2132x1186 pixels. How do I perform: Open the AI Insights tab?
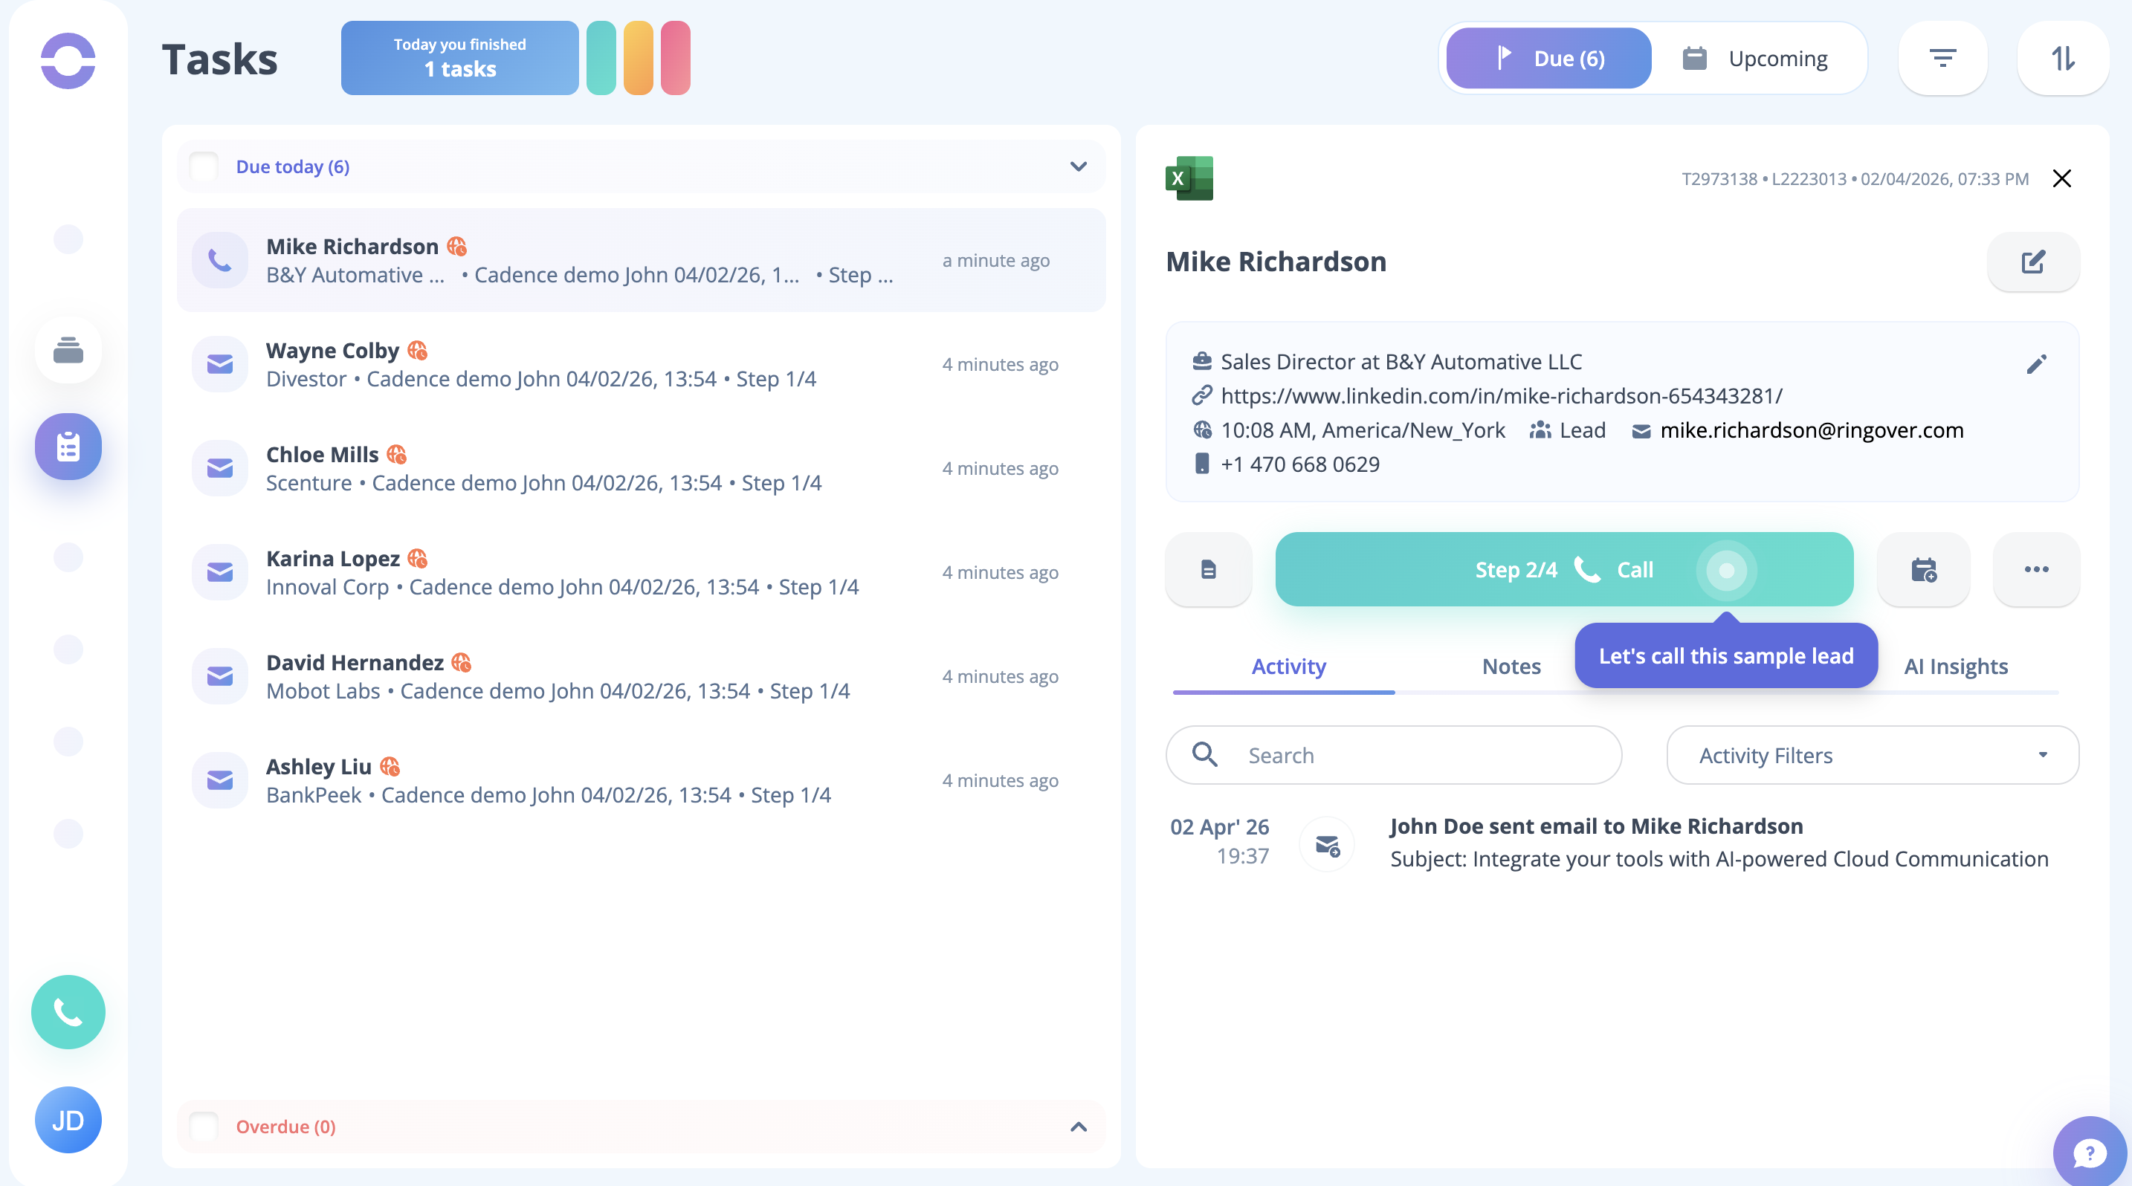click(x=1955, y=667)
